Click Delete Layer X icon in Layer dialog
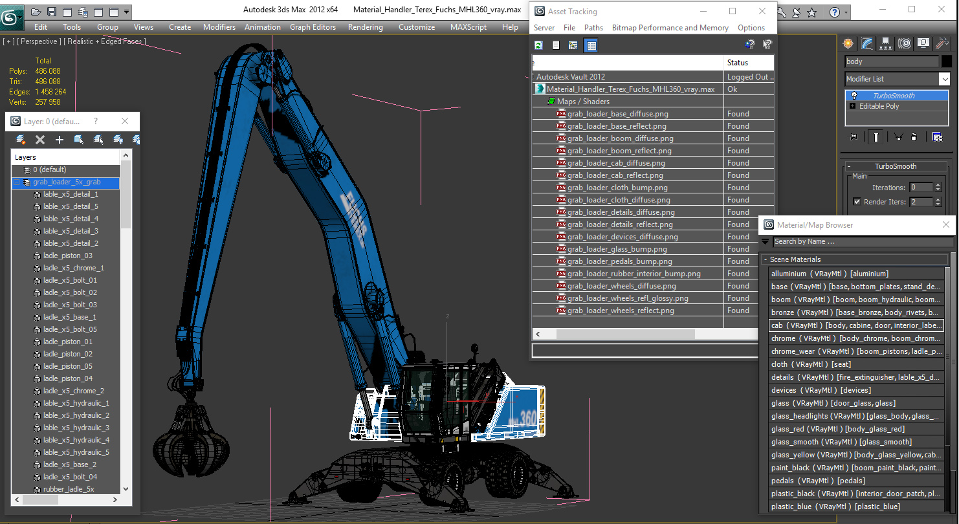 coord(40,139)
